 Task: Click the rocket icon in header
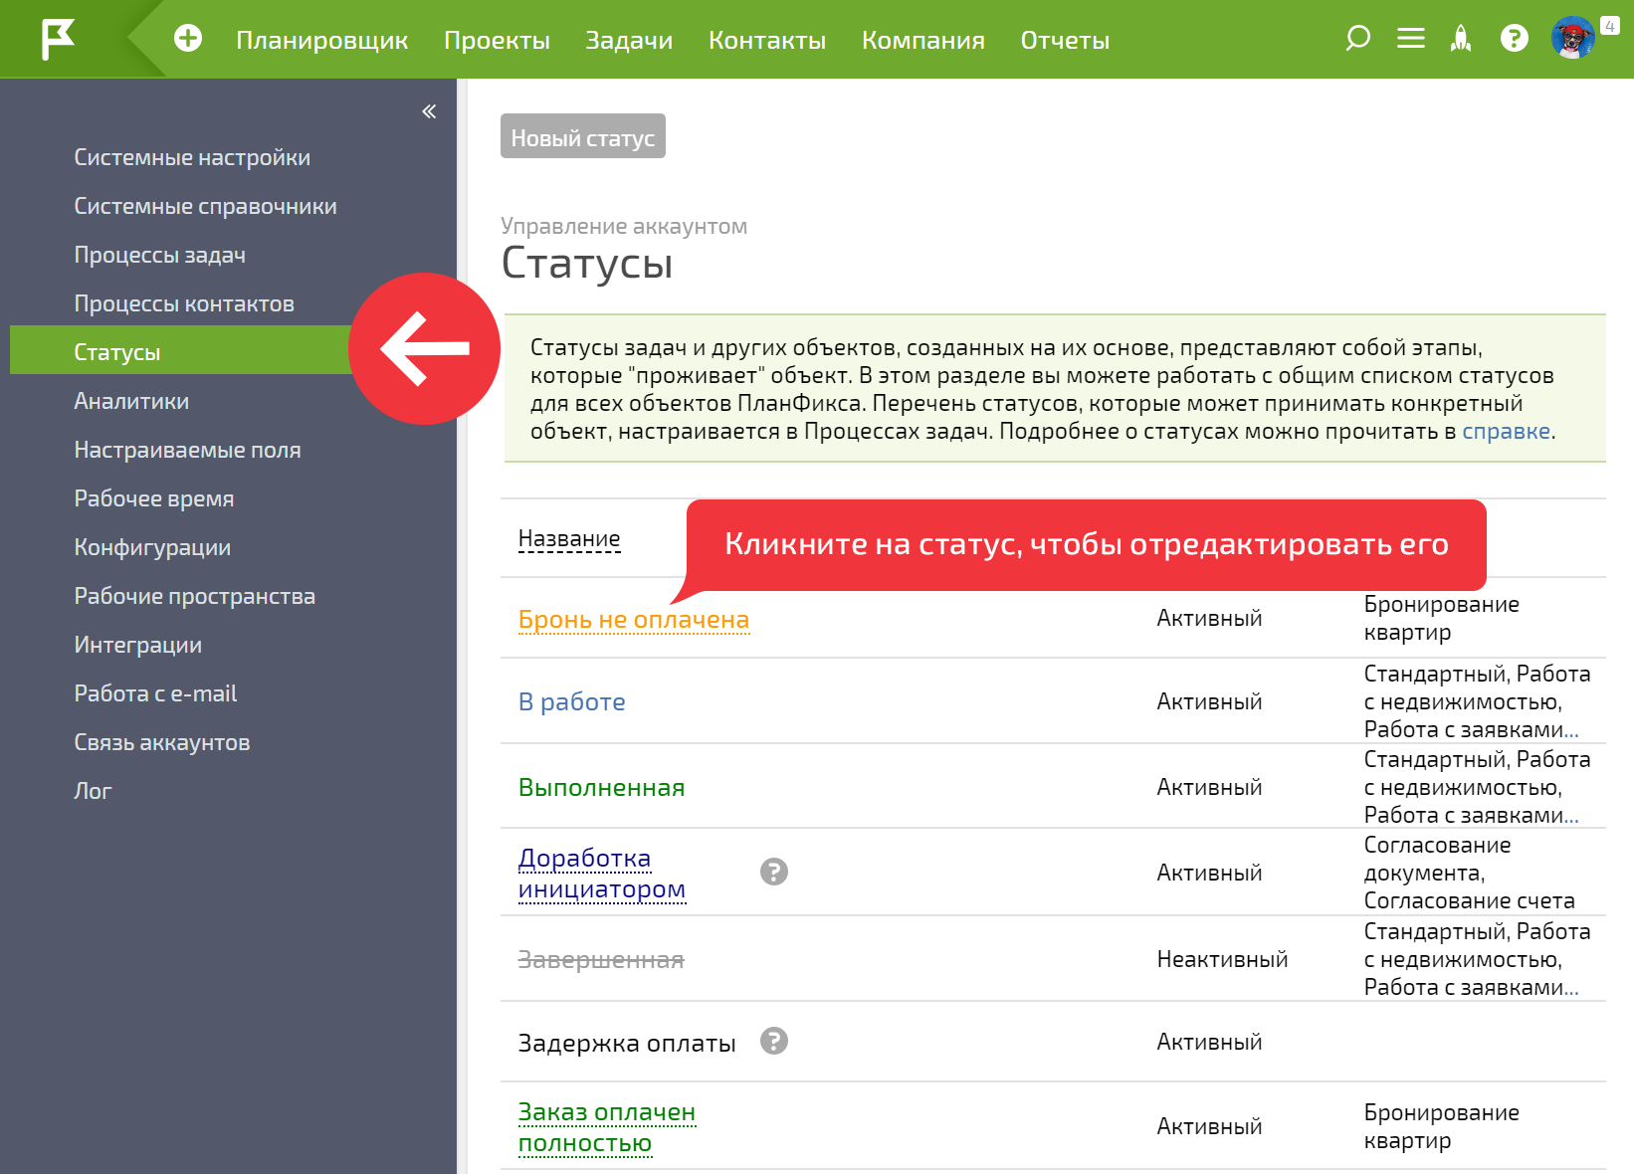click(x=1461, y=39)
